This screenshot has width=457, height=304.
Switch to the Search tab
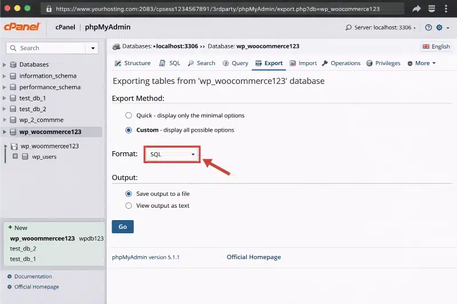202,63
